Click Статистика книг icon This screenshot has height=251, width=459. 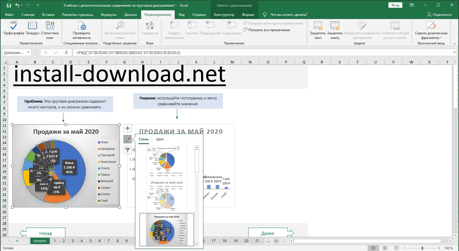[x=50, y=26]
